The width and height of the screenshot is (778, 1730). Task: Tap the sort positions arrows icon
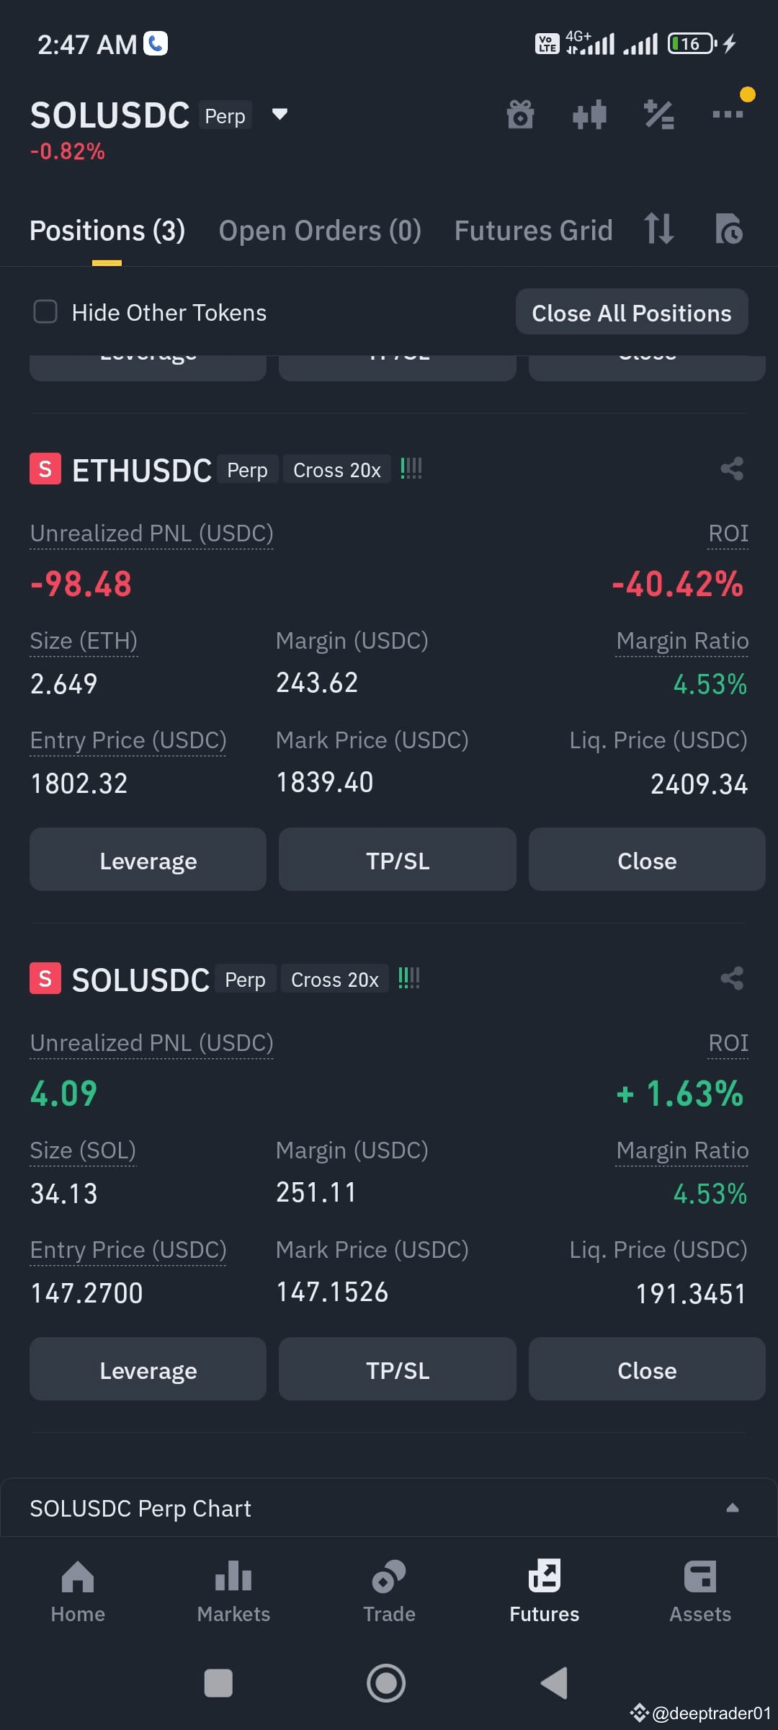658,229
